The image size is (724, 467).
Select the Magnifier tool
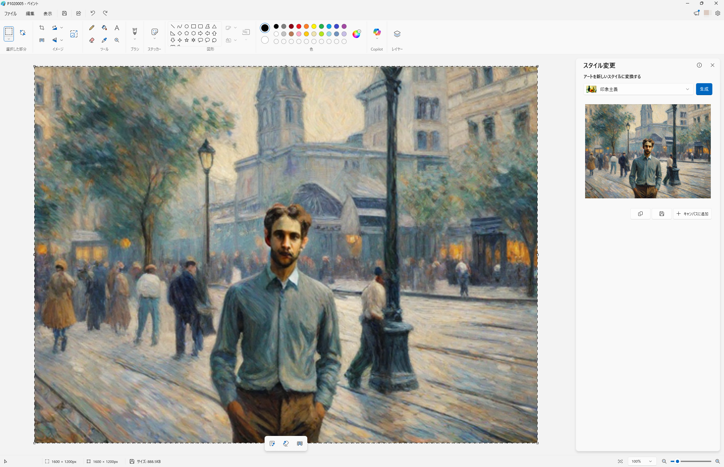click(117, 40)
